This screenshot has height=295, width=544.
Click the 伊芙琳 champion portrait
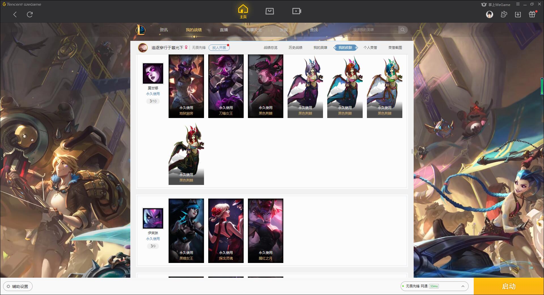pos(153,218)
